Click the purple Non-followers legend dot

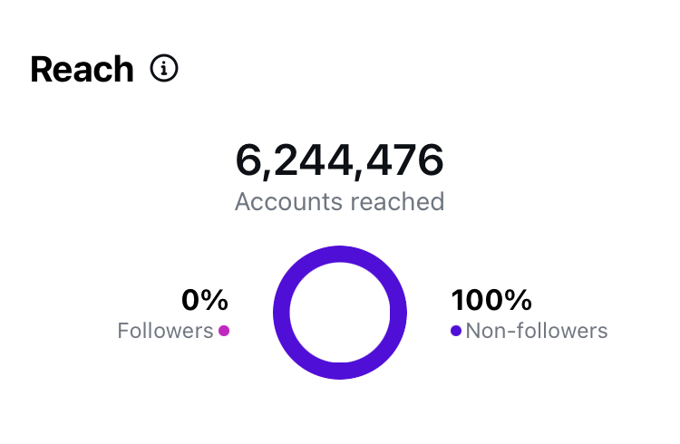pyautogui.click(x=456, y=331)
